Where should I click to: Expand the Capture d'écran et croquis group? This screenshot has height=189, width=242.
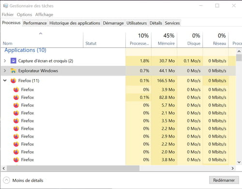[x=5, y=61]
